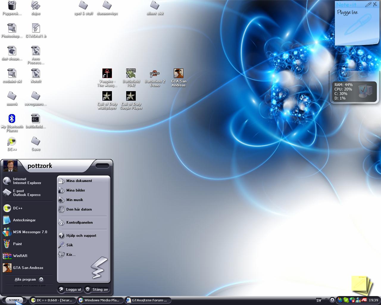Open the Photoshop zip archive on desktop

[x=12, y=30]
